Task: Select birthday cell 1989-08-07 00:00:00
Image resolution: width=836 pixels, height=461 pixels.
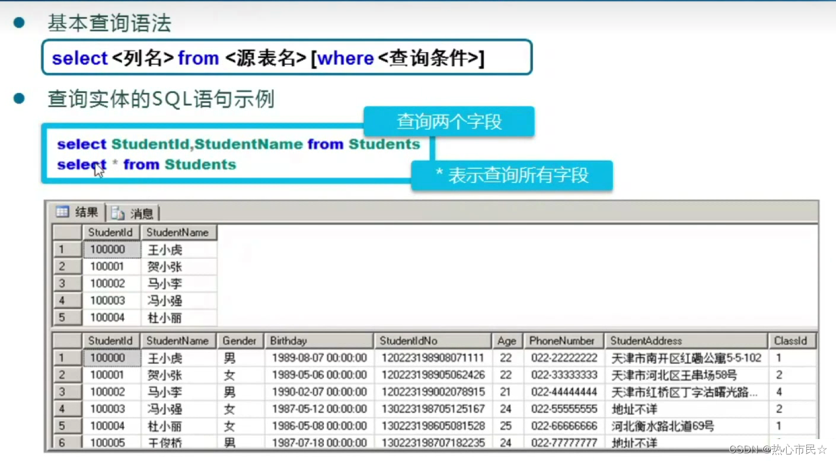Action: coord(318,358)
